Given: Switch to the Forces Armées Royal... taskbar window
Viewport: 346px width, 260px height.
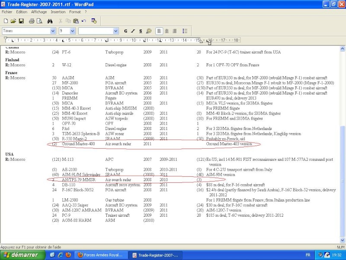Looking at the screenshot, I should coord(101,255).
